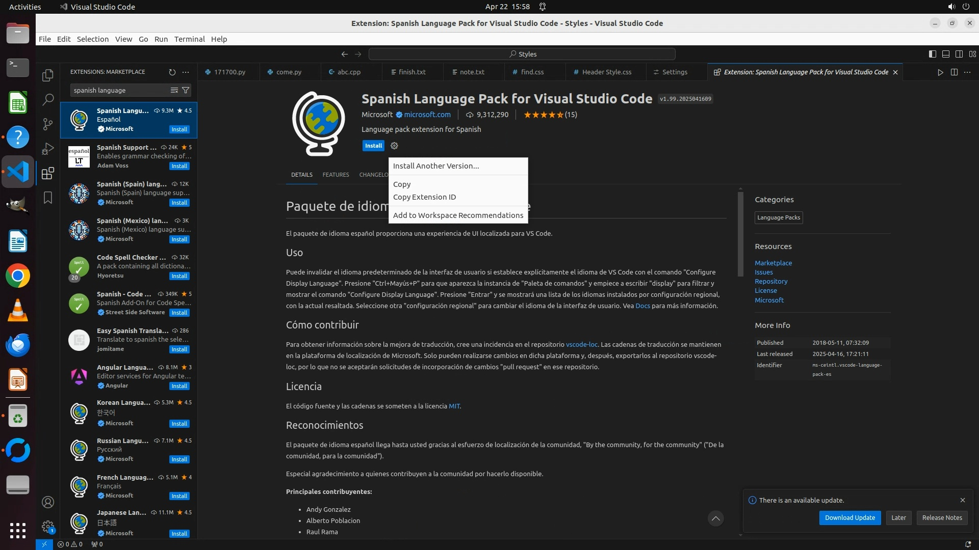This screenshot has width=979, height=550.
Task: Open the Views and More Actions ellipsis menu
Action: (186, 72)
